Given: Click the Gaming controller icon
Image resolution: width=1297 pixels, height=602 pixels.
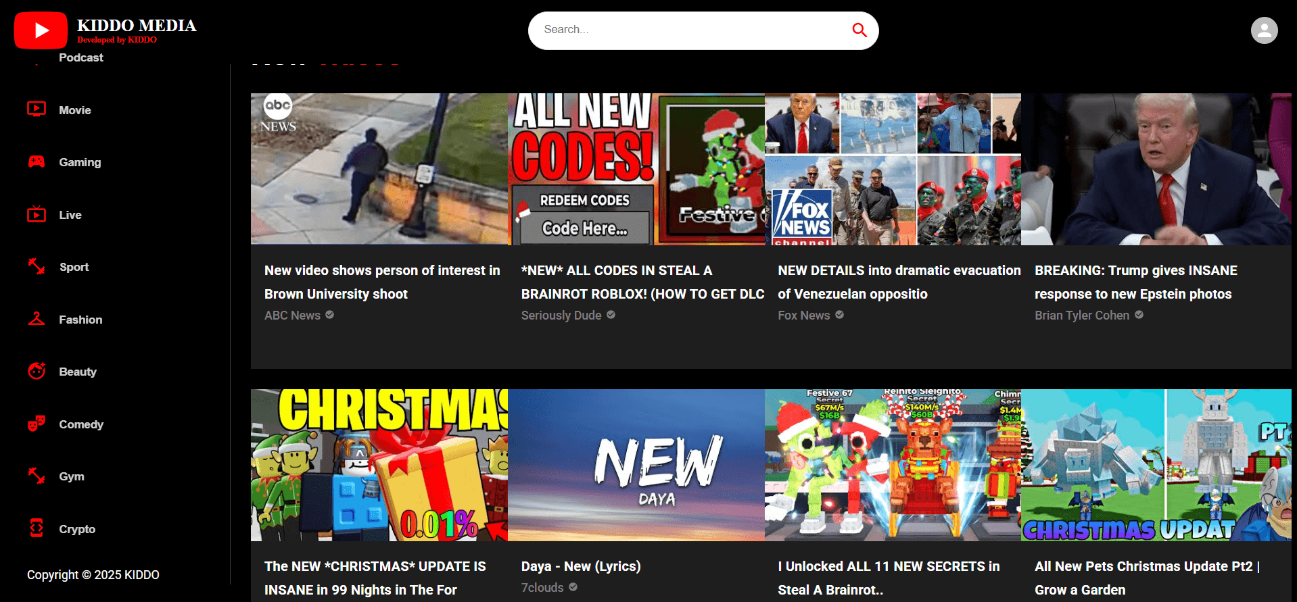Looking at the screenshot, I should point(37,161).
